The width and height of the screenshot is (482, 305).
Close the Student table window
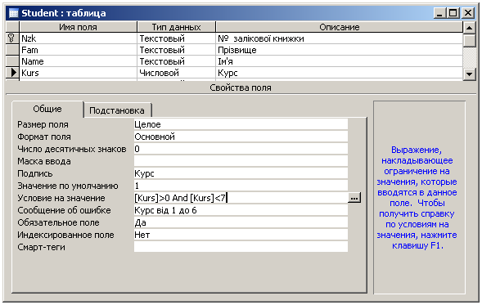pos(468,13)
